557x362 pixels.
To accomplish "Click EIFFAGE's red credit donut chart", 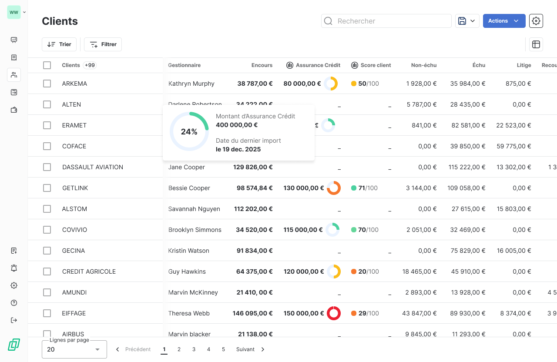I will (334, 313).
